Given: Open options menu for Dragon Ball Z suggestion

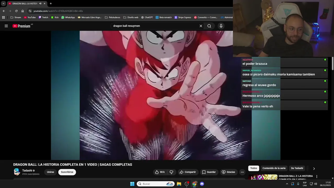Looking at the screenshot, I should point(317,177).
